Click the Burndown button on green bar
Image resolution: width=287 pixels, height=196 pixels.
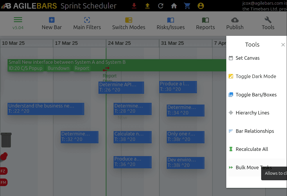click(58, 68)
